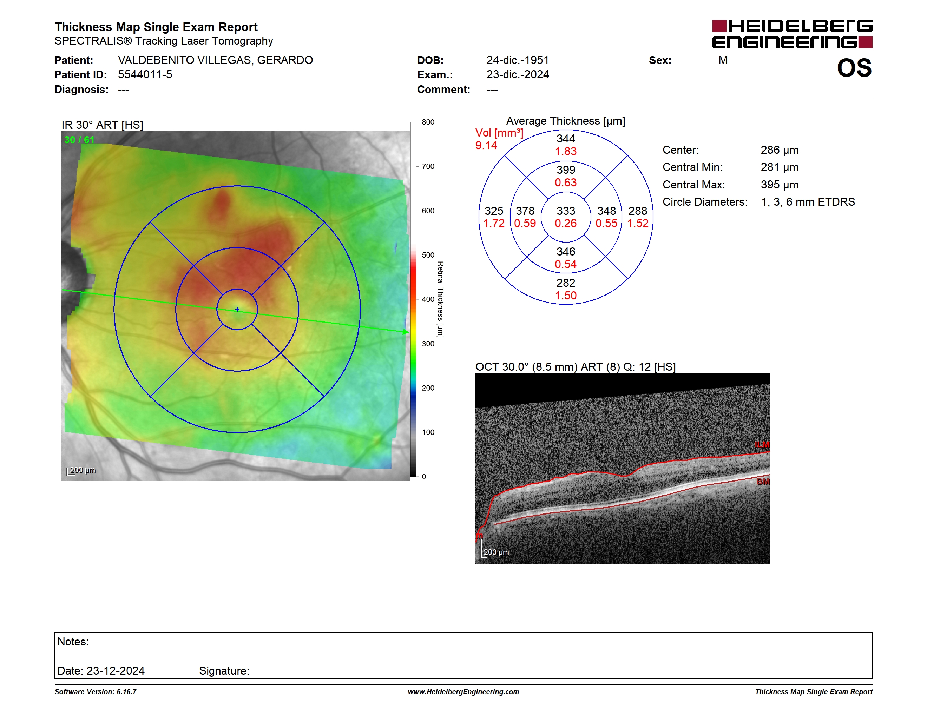This screenshot has height=716, width=927.
Task: Click the Heidelberg Engineering logo
Action: [792, 34]
